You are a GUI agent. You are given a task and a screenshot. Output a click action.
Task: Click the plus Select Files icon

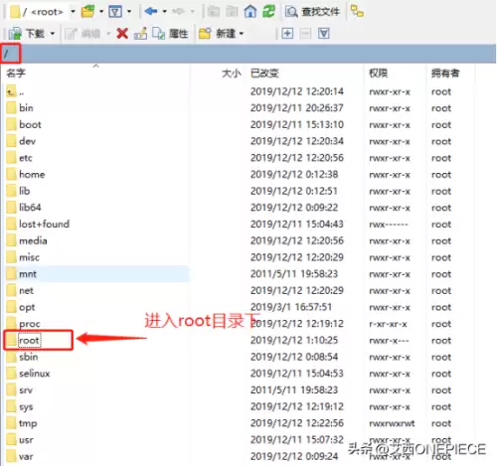[287, 34]
